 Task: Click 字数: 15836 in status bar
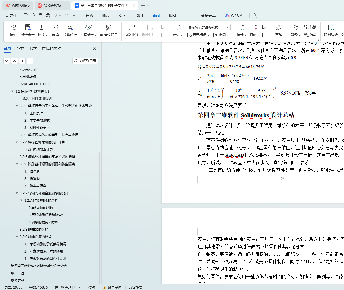(x=39, y=287)
